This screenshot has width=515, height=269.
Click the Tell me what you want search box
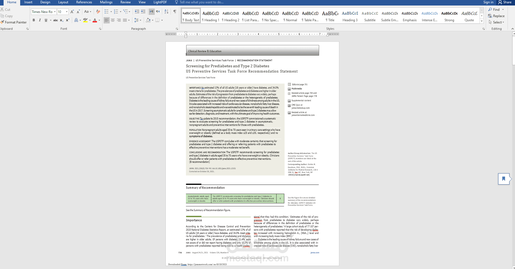point(201,2)
